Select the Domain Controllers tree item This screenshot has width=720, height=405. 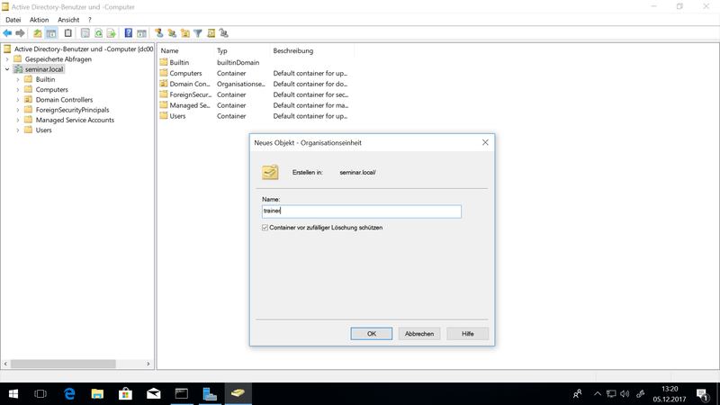(64, 100)
